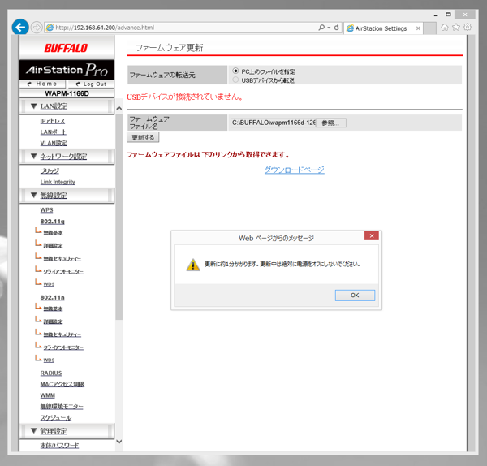Click the Home button in sidebar
Viewport: 487px width, 466px height.
click(42, 84)
